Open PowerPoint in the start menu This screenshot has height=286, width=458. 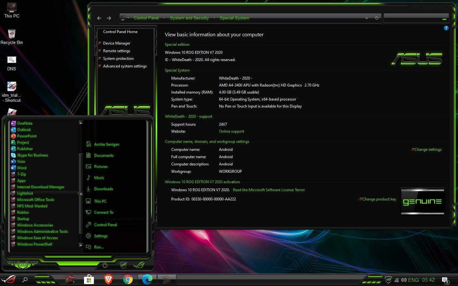point(24,136)
